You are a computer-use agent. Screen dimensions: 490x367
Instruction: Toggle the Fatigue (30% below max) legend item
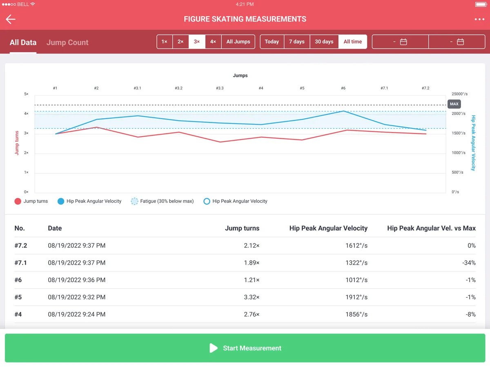134,201
